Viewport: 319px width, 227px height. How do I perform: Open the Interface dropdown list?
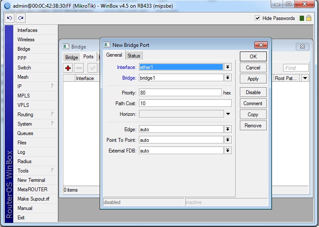228,67
